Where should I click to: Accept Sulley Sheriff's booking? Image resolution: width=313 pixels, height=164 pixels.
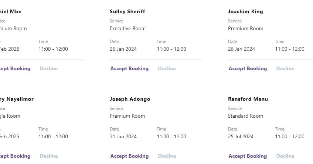coord(129,68)
